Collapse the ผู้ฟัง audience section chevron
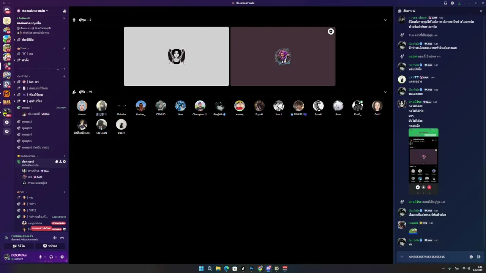 pos(385,92)
